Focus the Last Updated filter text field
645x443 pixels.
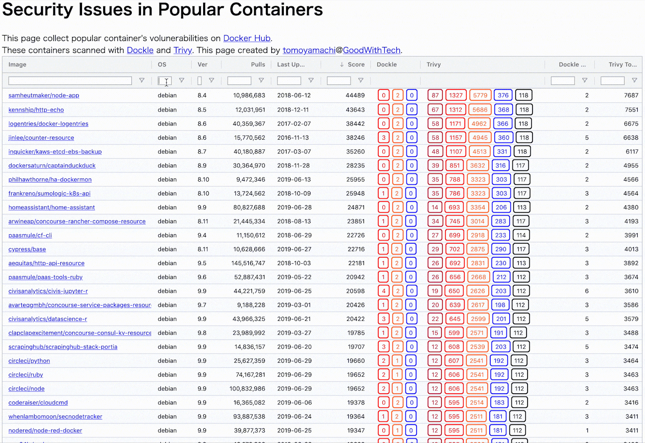(x=289, y=81)
